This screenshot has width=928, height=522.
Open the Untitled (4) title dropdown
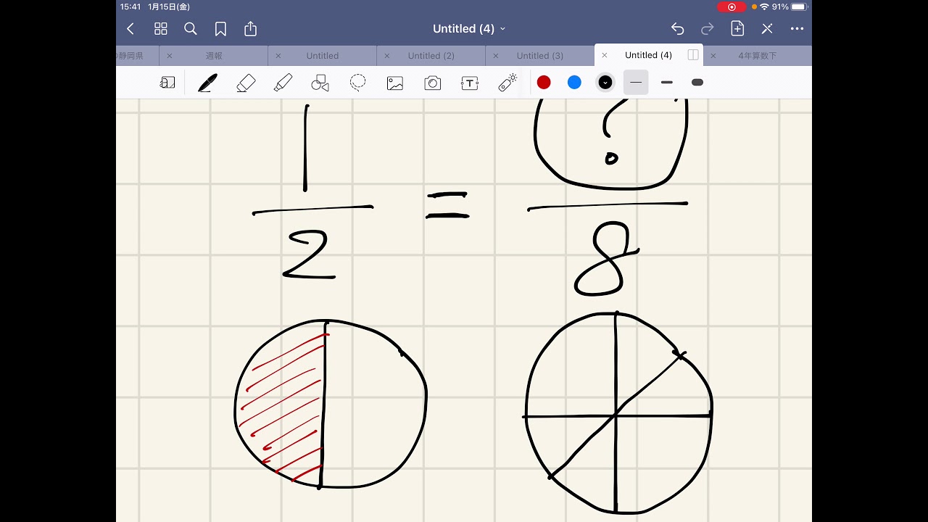tap(469, 29)
